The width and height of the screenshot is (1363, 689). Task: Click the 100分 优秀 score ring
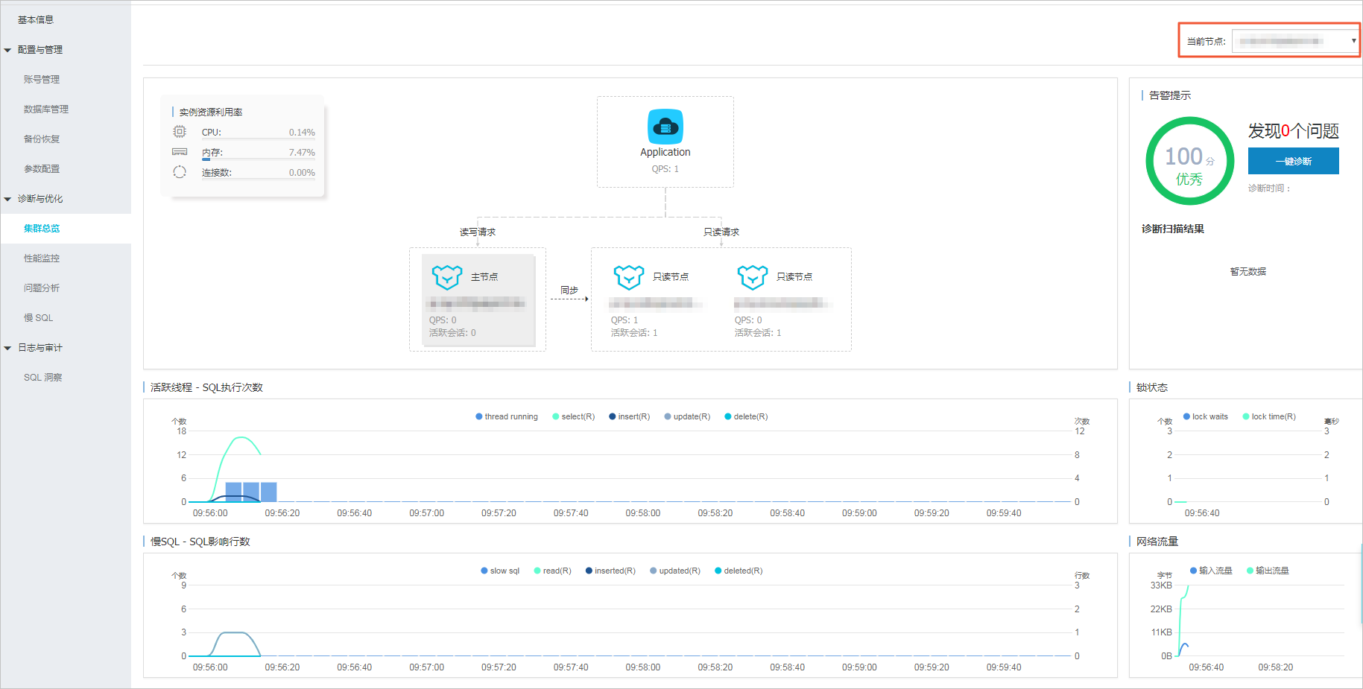point(1189,161)
